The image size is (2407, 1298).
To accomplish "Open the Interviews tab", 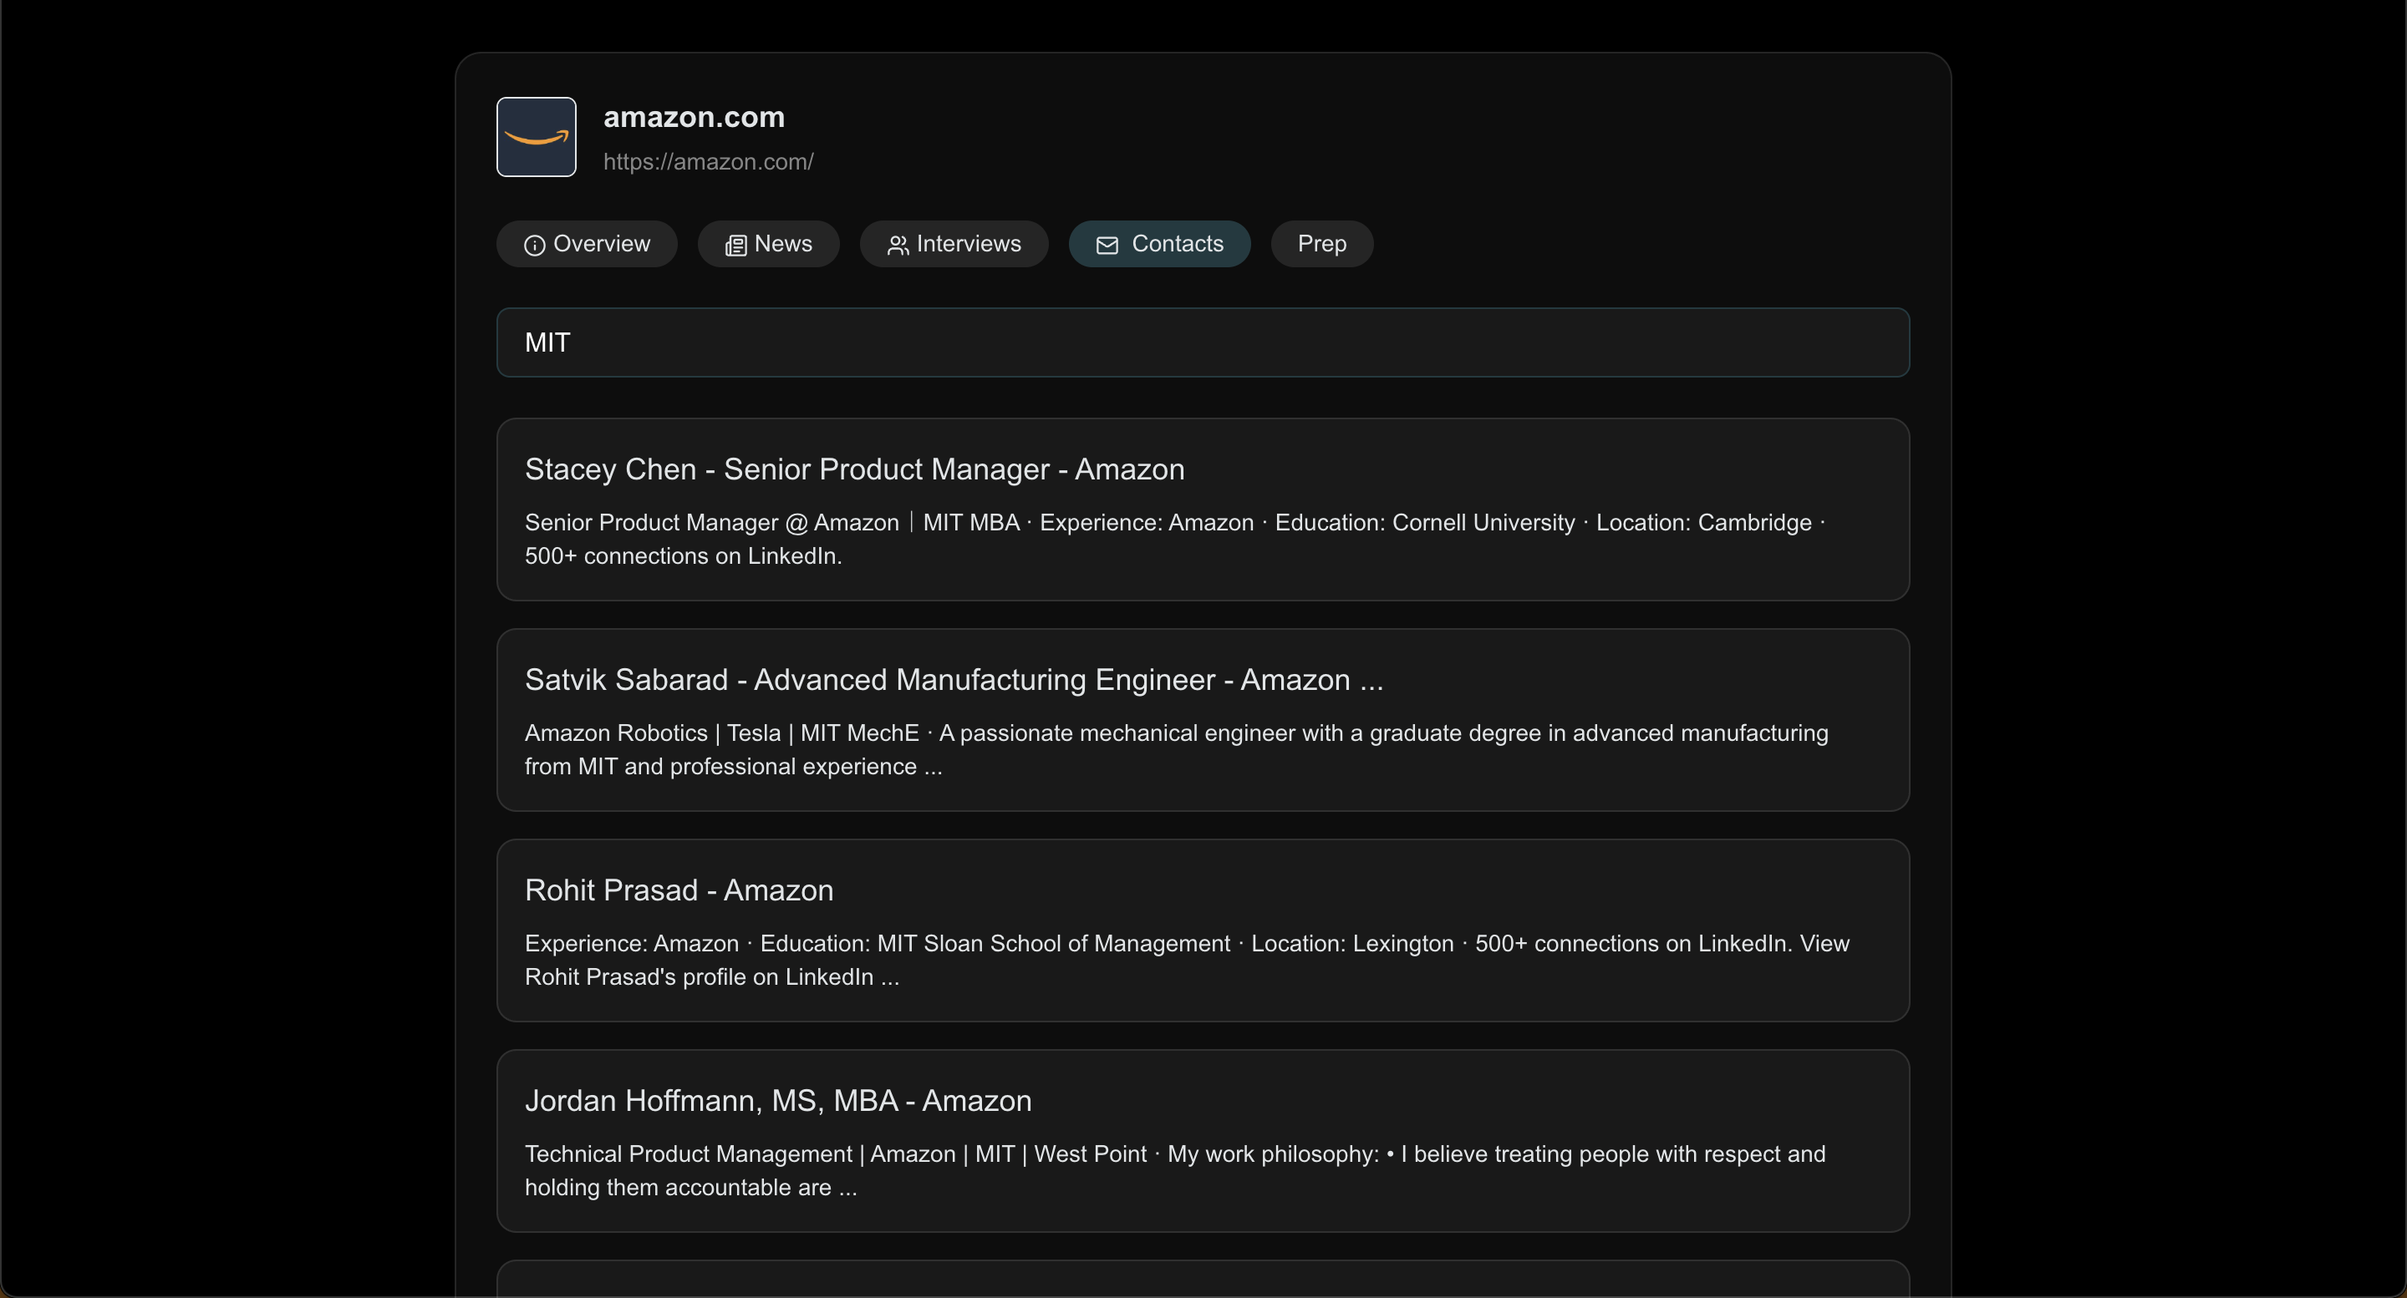I will tap(954, 244).
